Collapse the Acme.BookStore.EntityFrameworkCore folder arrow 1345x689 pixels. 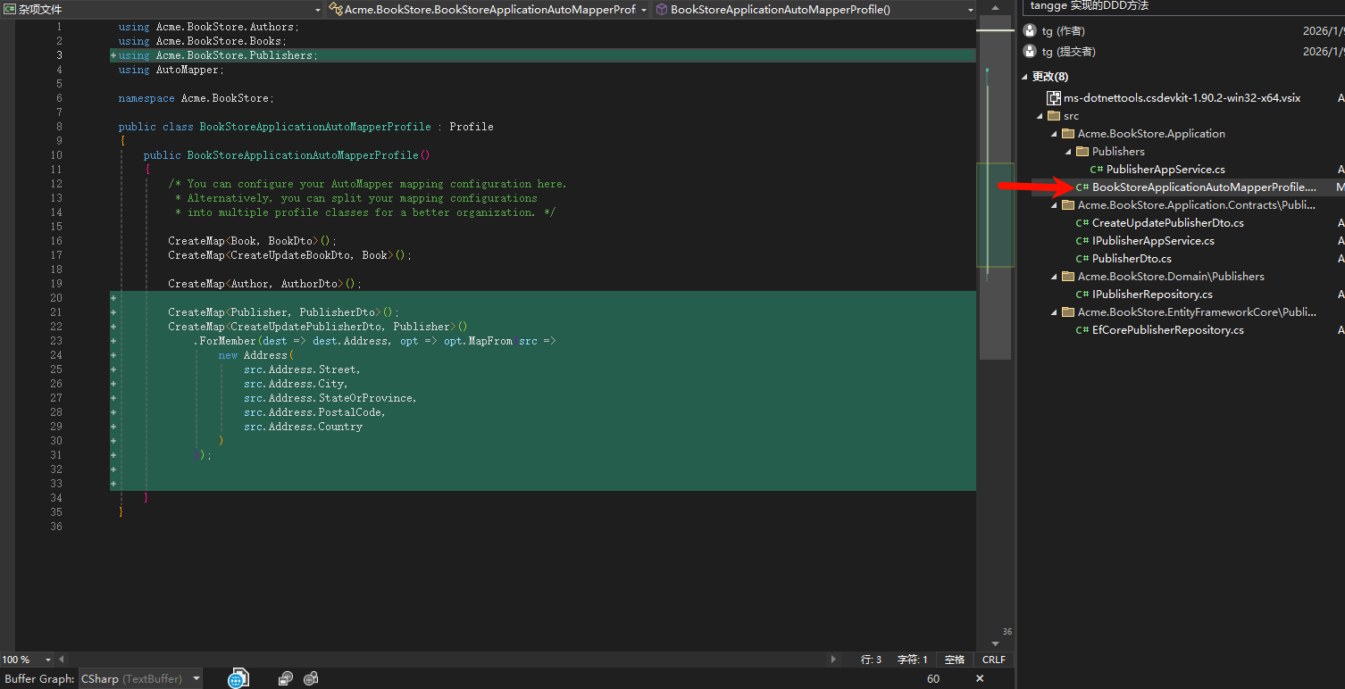[x=1054, y=312]
